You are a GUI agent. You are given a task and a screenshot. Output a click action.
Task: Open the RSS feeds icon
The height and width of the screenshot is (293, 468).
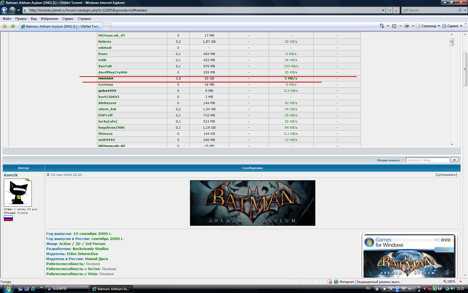pos(394,26)
